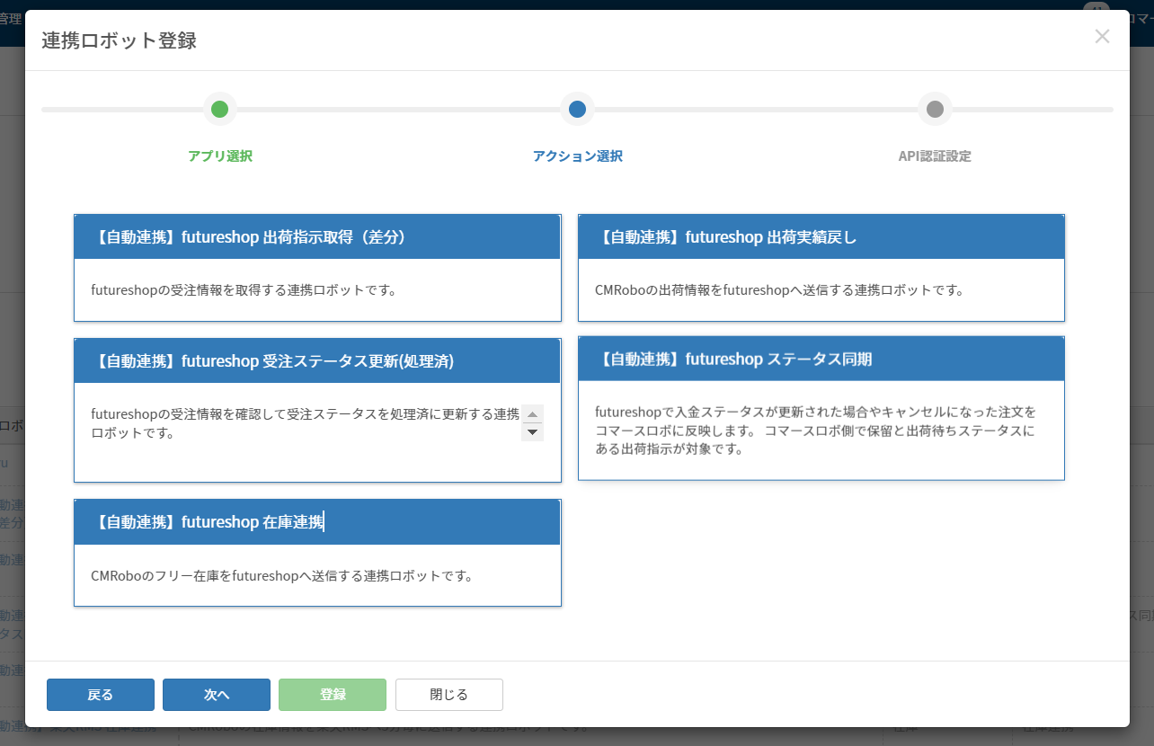The image size is (1154, 746).
Task: Select the アクション選択 step label
Action: pyautogui.click(x=577, y=156)
